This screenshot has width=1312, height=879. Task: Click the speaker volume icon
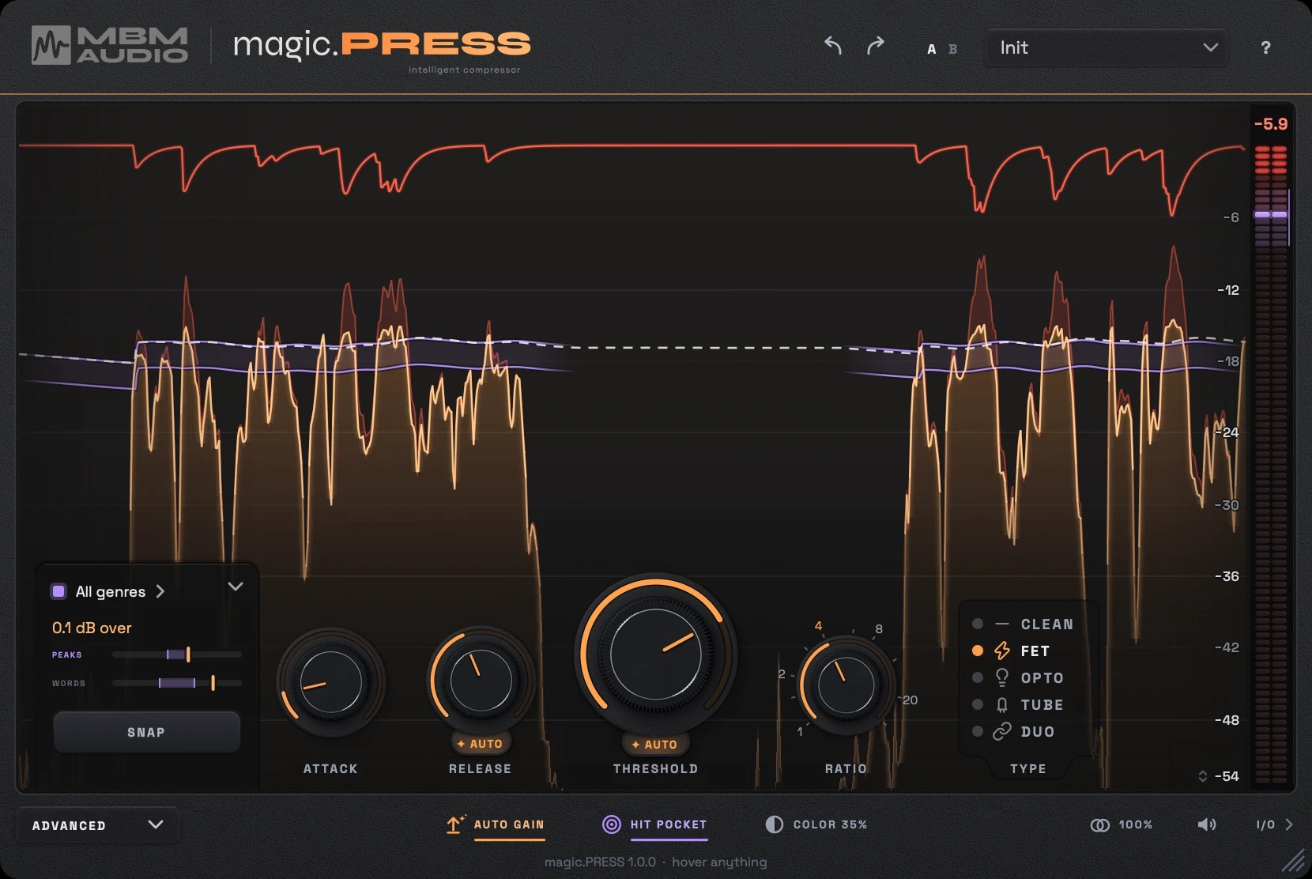[x=1207, y=824]
